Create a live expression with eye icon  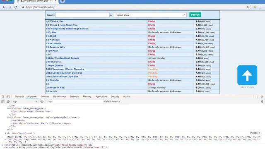(x=42, y=101)
